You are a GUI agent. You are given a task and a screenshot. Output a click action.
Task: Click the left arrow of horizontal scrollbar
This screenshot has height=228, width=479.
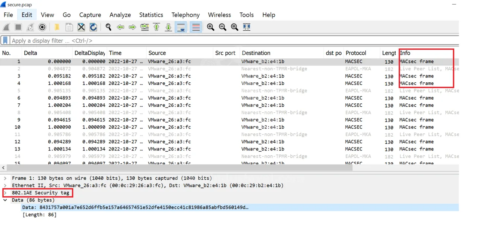pos(3,167)
